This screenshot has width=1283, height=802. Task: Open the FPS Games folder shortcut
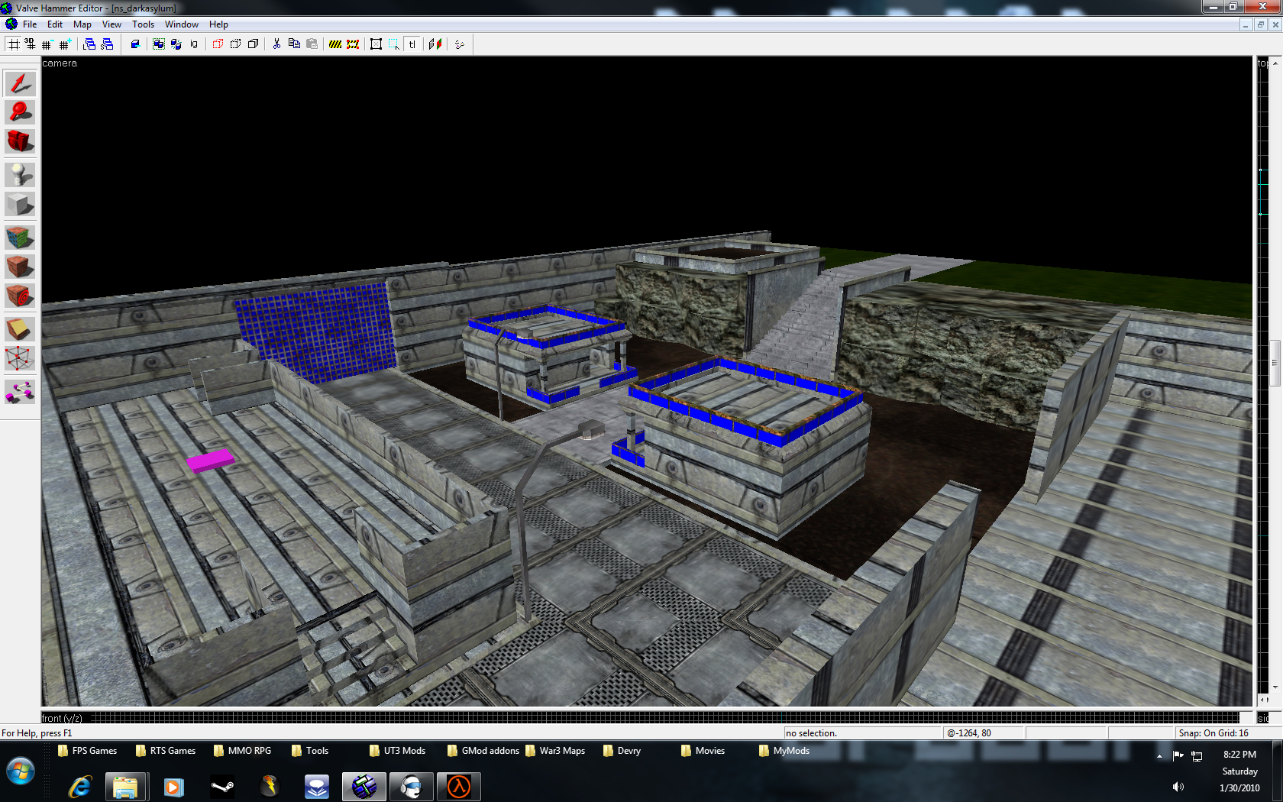(x=87, y=751)
